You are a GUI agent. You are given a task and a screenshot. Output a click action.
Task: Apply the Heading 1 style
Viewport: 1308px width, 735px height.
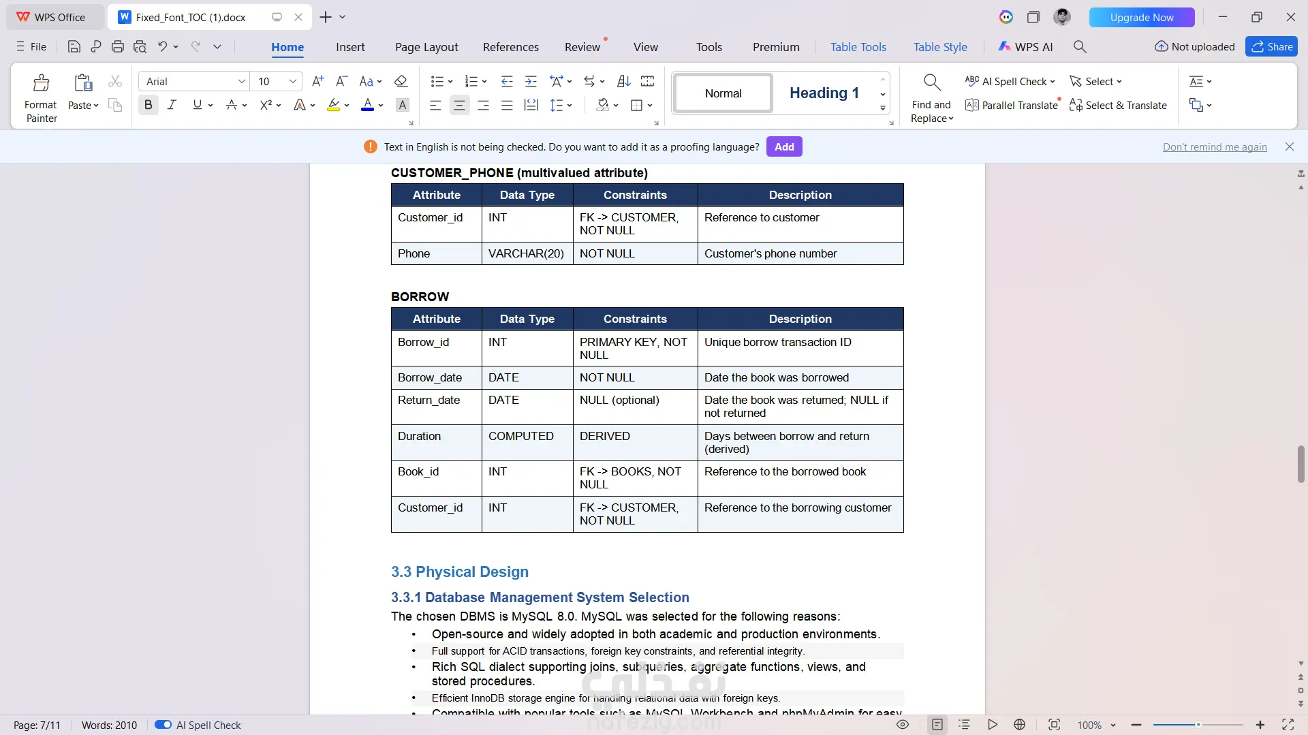pos(824,93)
